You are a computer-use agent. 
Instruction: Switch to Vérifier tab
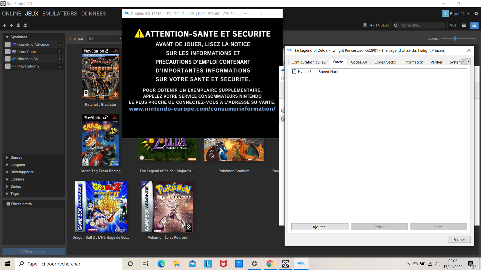[436, 62]
